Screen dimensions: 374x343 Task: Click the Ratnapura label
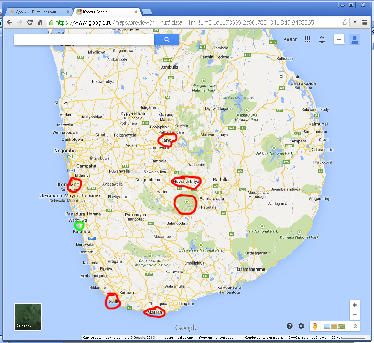(136, 219)
